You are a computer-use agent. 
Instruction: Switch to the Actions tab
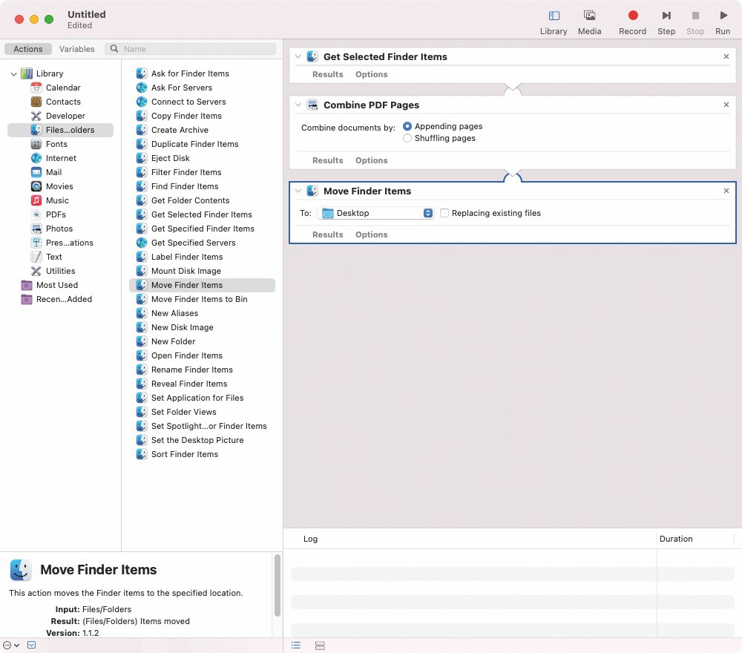[28, 49]
